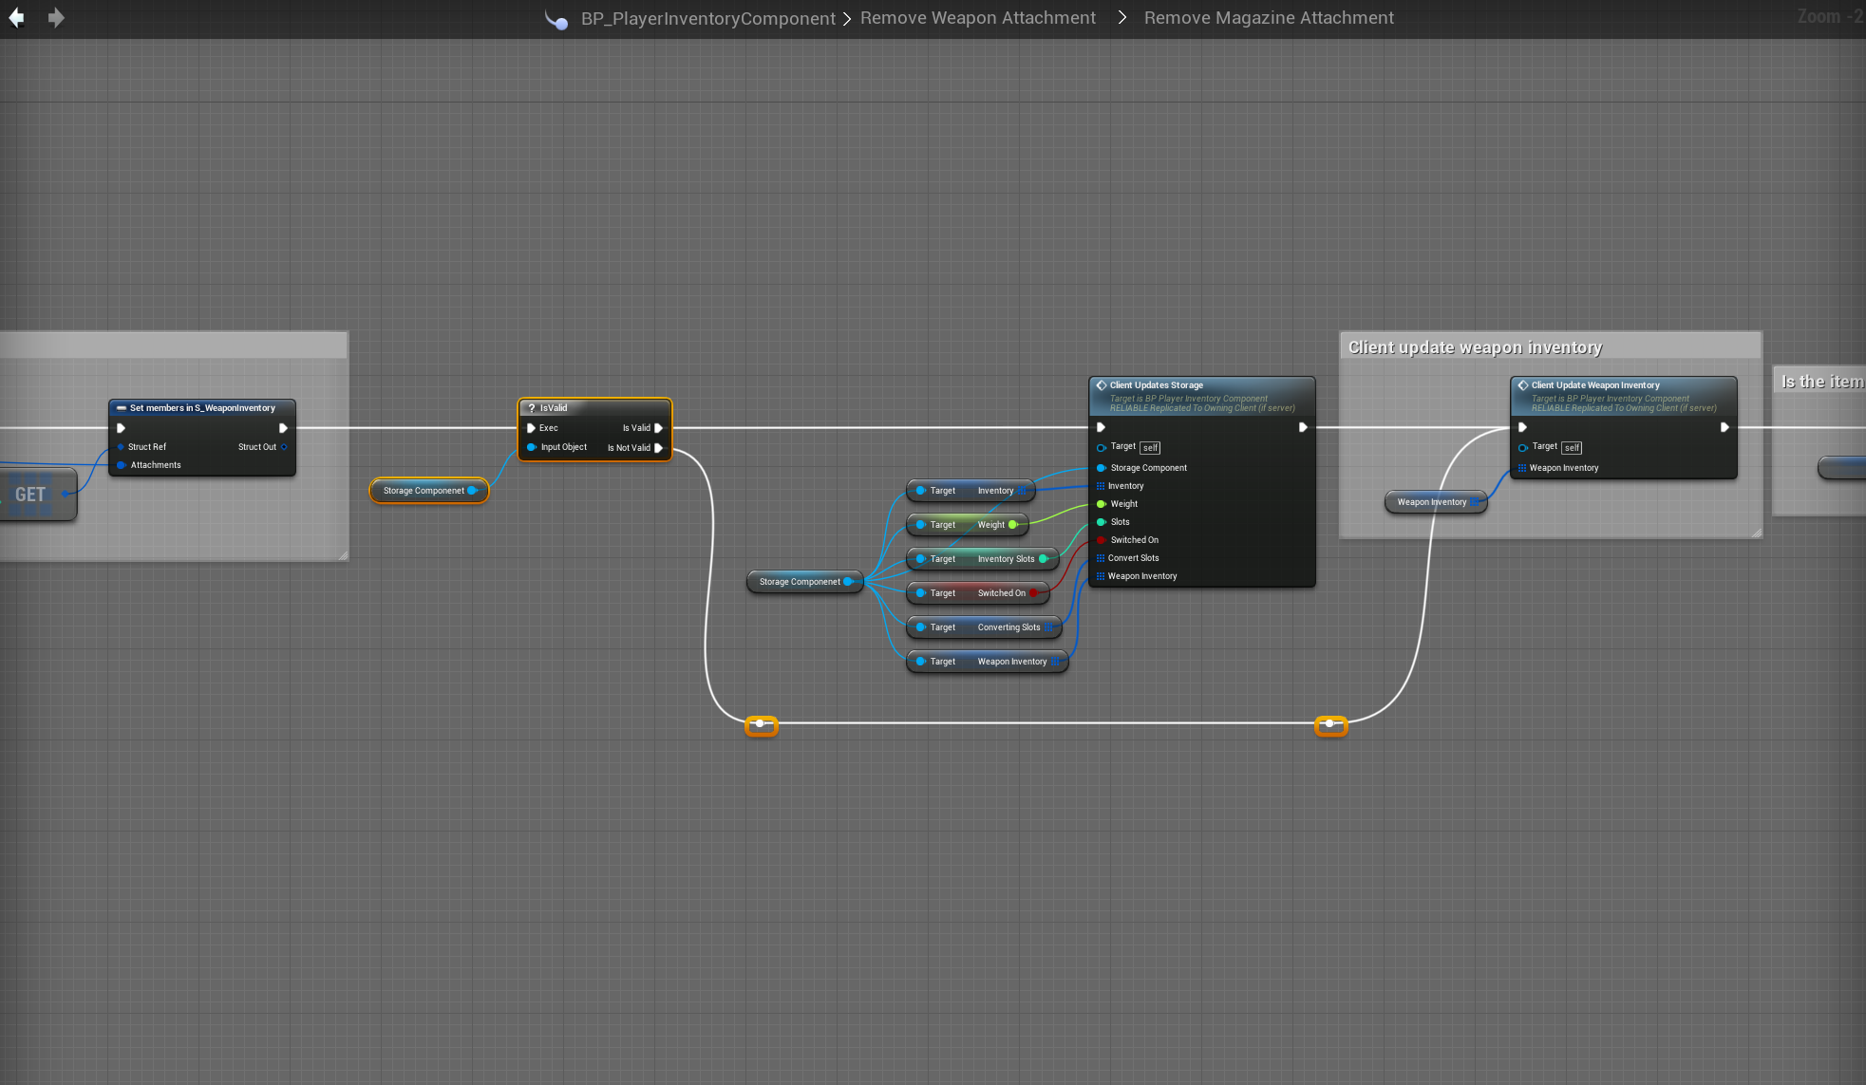Click Remove Magazine Attachment breadcrumb

(x=1268, y=18)
